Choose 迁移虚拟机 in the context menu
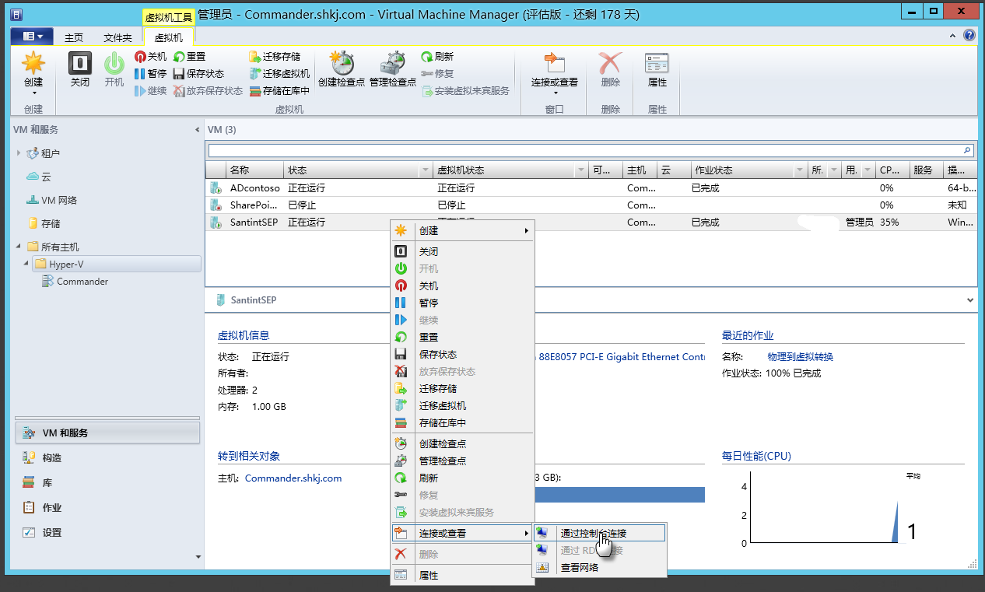Screen dimensions: 985x592 pyautogui.click(x=462, y=405)
